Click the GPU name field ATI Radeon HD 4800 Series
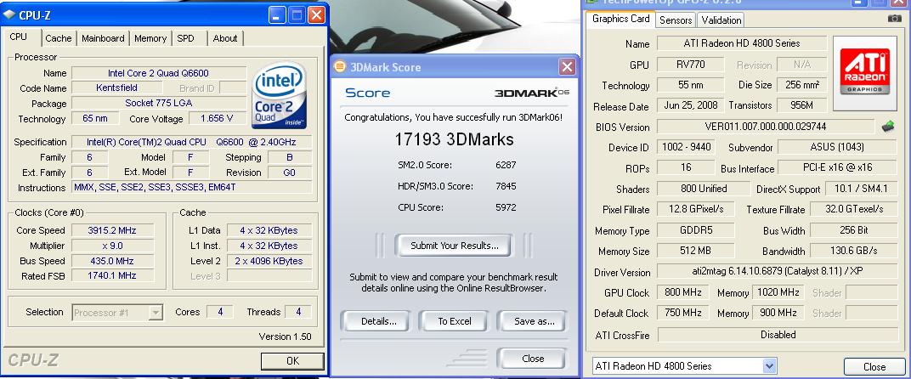The image size is (911, 379). coord(741,43)
